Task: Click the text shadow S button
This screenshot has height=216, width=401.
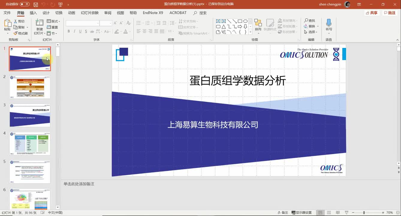Action: click(86, 31)
